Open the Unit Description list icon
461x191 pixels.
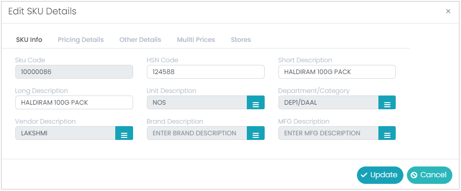click(x=255, y=103)
